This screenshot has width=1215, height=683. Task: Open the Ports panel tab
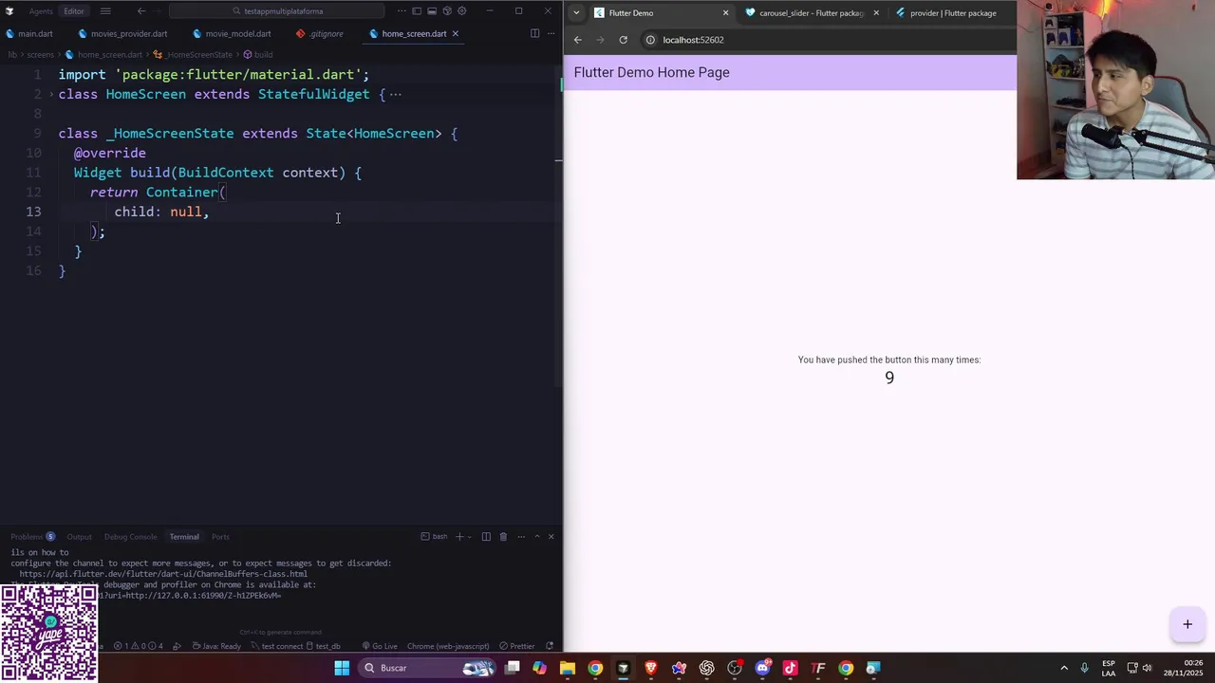[x=220, y=537]
